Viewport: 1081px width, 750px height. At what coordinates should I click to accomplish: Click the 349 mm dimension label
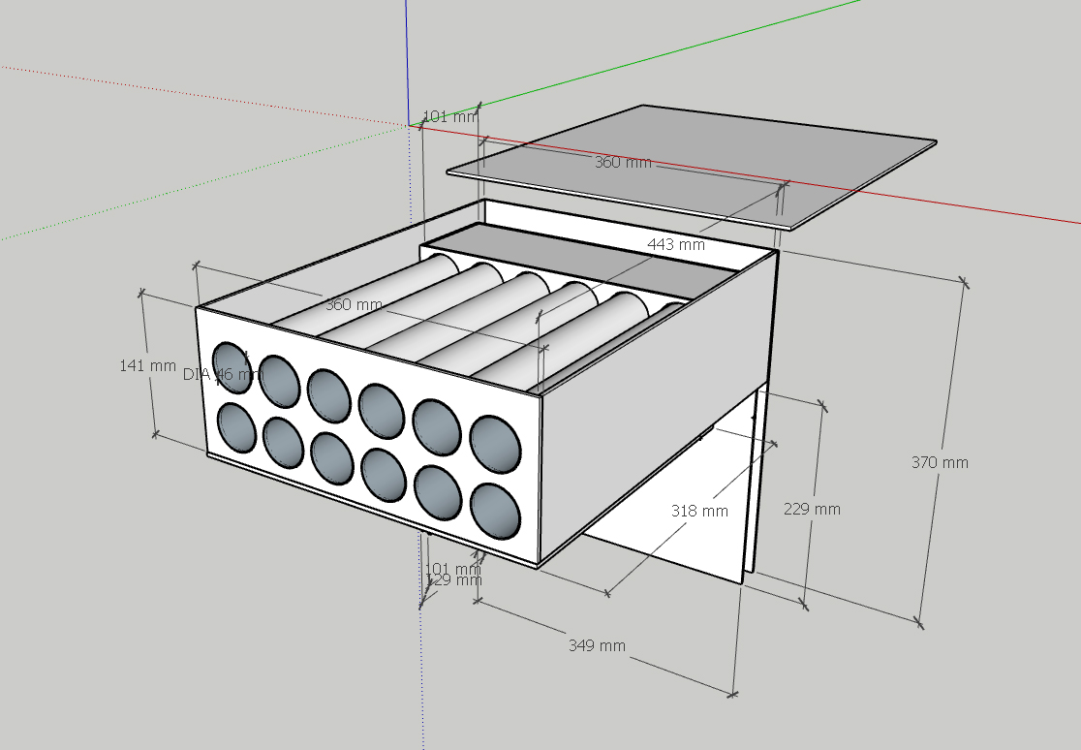(x=597, y=645)
